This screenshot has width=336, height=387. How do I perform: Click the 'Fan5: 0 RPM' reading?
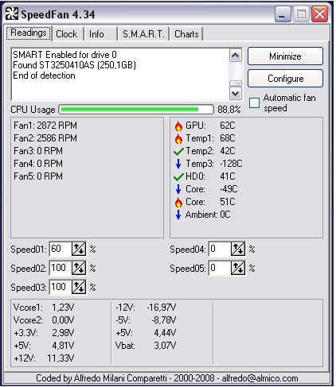(38, 176)
